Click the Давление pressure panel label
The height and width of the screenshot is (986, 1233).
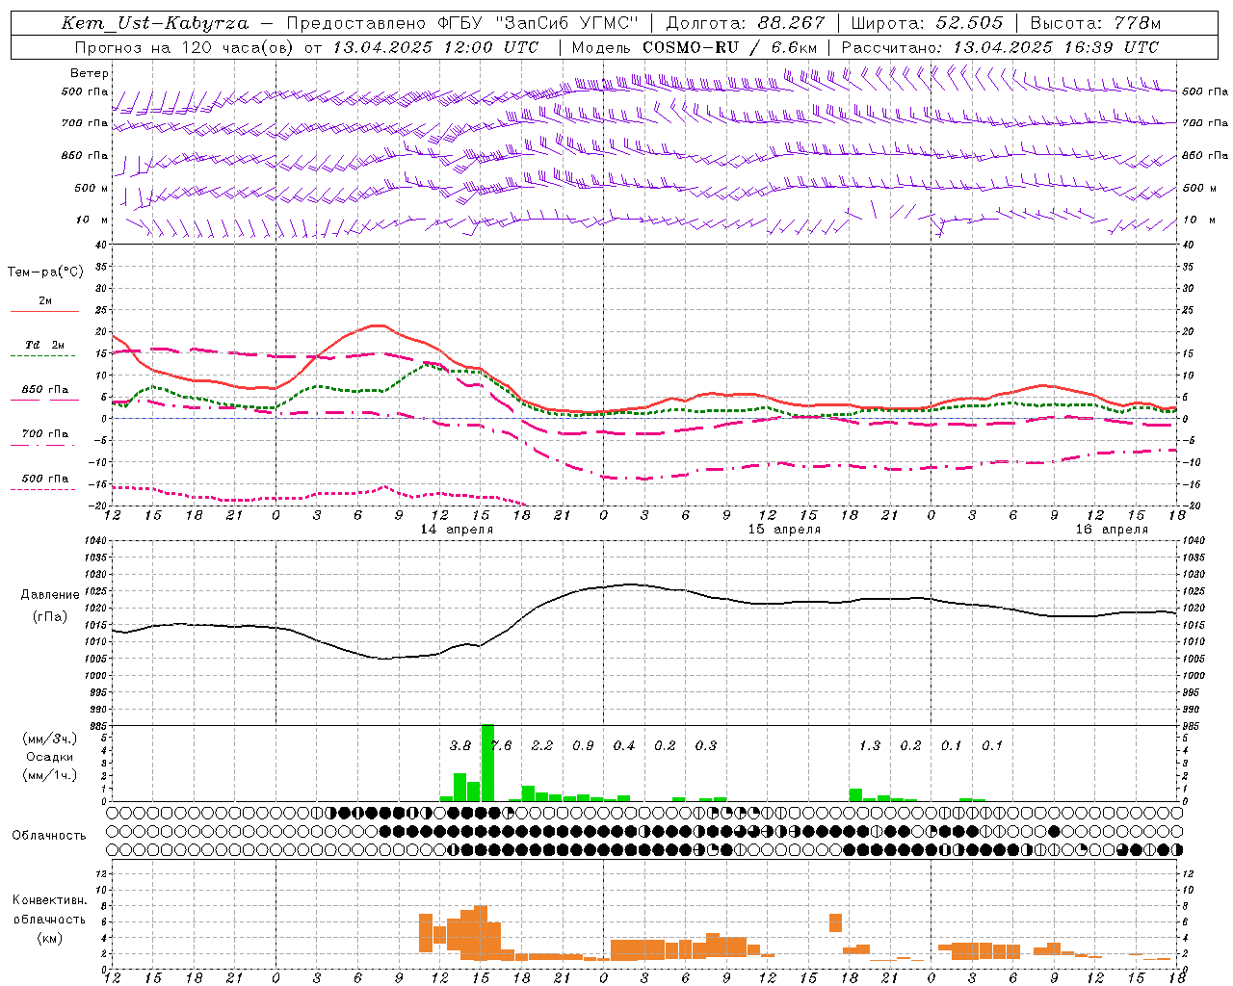coord(49,595)
